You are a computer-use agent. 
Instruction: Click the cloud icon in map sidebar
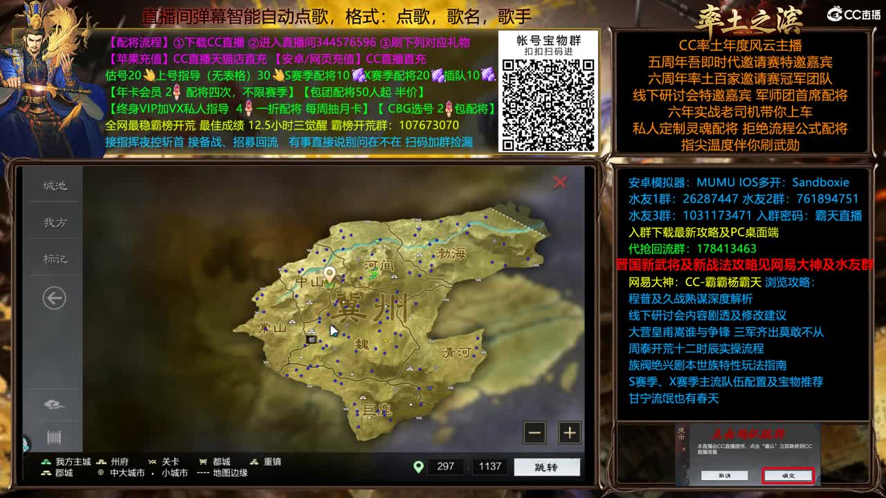click(x=54, y=405)
